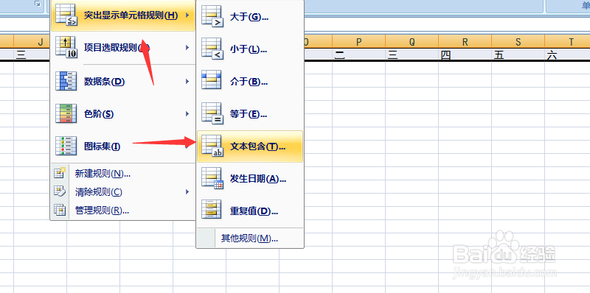590x293 pixels.
Task: Expand the 清除规则 submenu arrow
Action: tap(187, 192)
